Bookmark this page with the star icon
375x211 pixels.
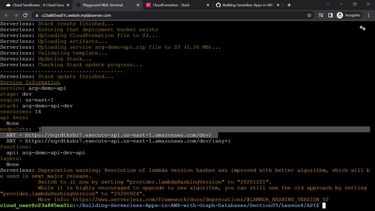(x=309, y=15)
